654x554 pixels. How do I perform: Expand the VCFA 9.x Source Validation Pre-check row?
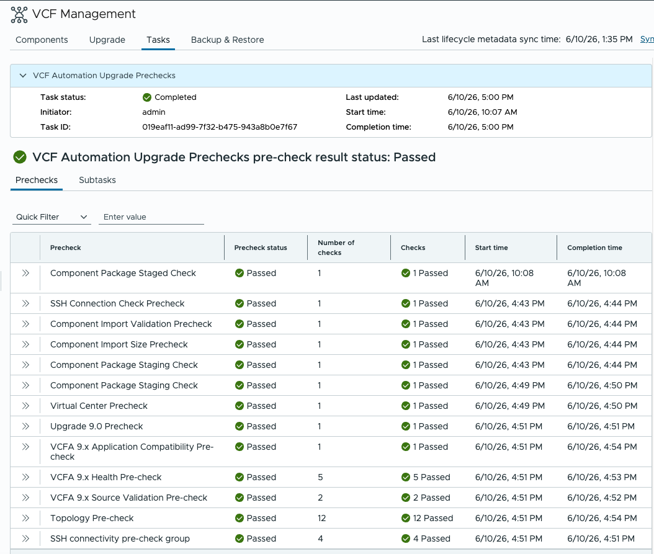pyautogui.click(x=25, y=498)
